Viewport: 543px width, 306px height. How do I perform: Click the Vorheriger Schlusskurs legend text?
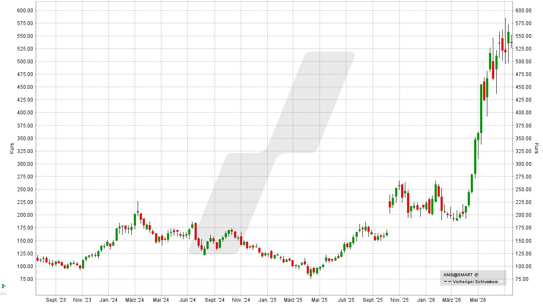point(475,282)
